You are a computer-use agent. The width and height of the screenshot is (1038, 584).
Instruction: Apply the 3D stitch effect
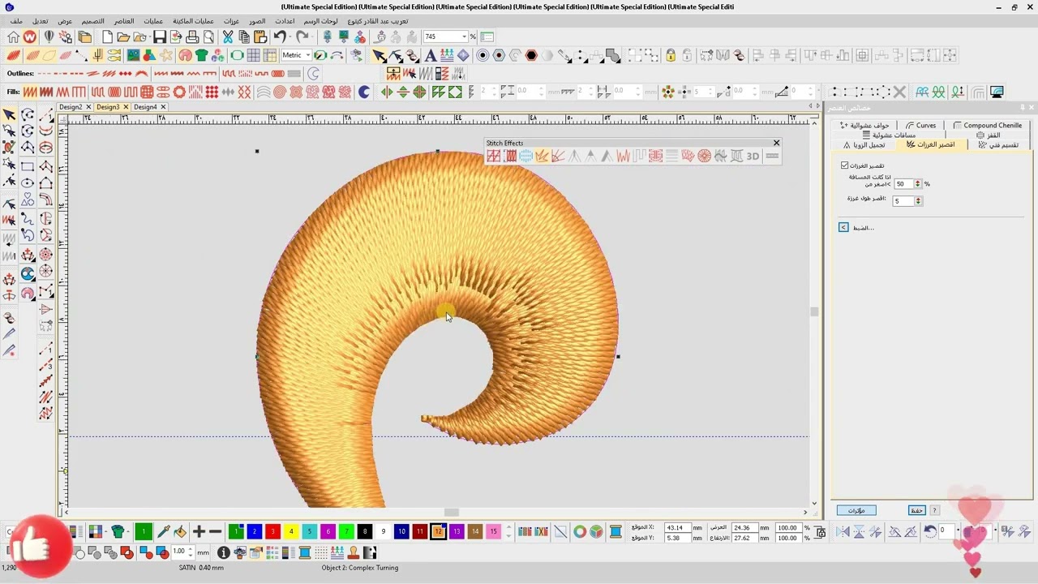[x=753, y=156]
